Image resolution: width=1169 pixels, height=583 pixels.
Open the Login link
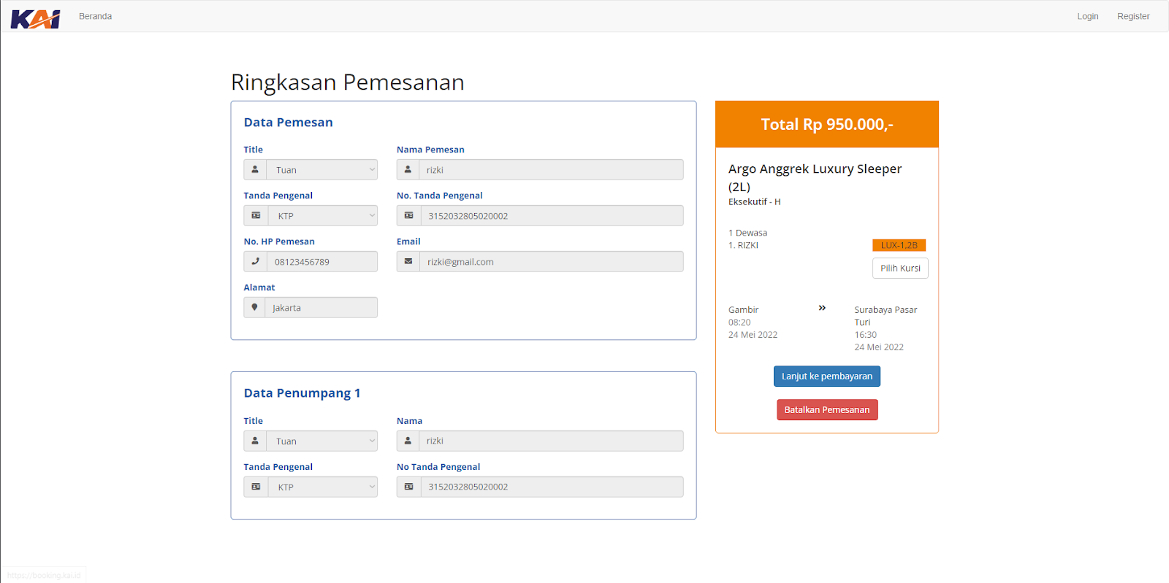tap(1087, 16)
